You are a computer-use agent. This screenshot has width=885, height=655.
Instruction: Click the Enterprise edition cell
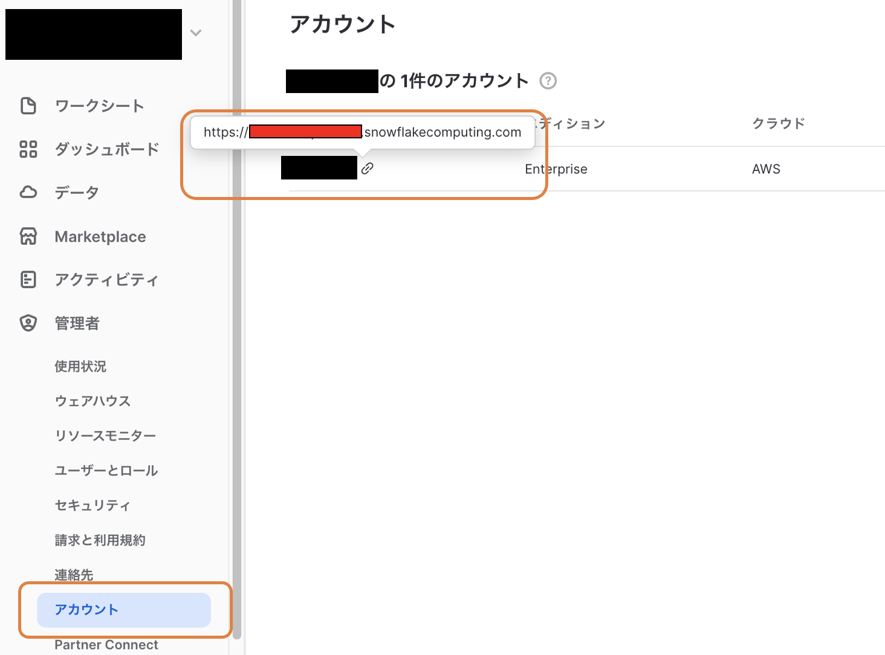(556, 169)
